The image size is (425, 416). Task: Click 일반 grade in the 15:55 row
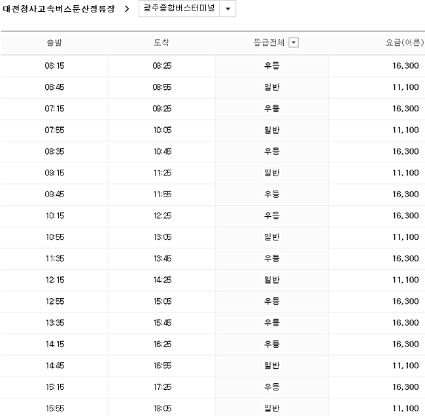pyautogui.click(x=272, y=409)
